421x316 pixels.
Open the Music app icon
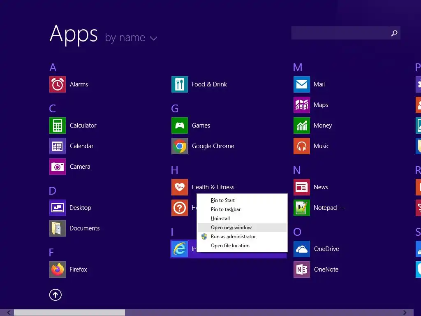click(x=302, y=146)
